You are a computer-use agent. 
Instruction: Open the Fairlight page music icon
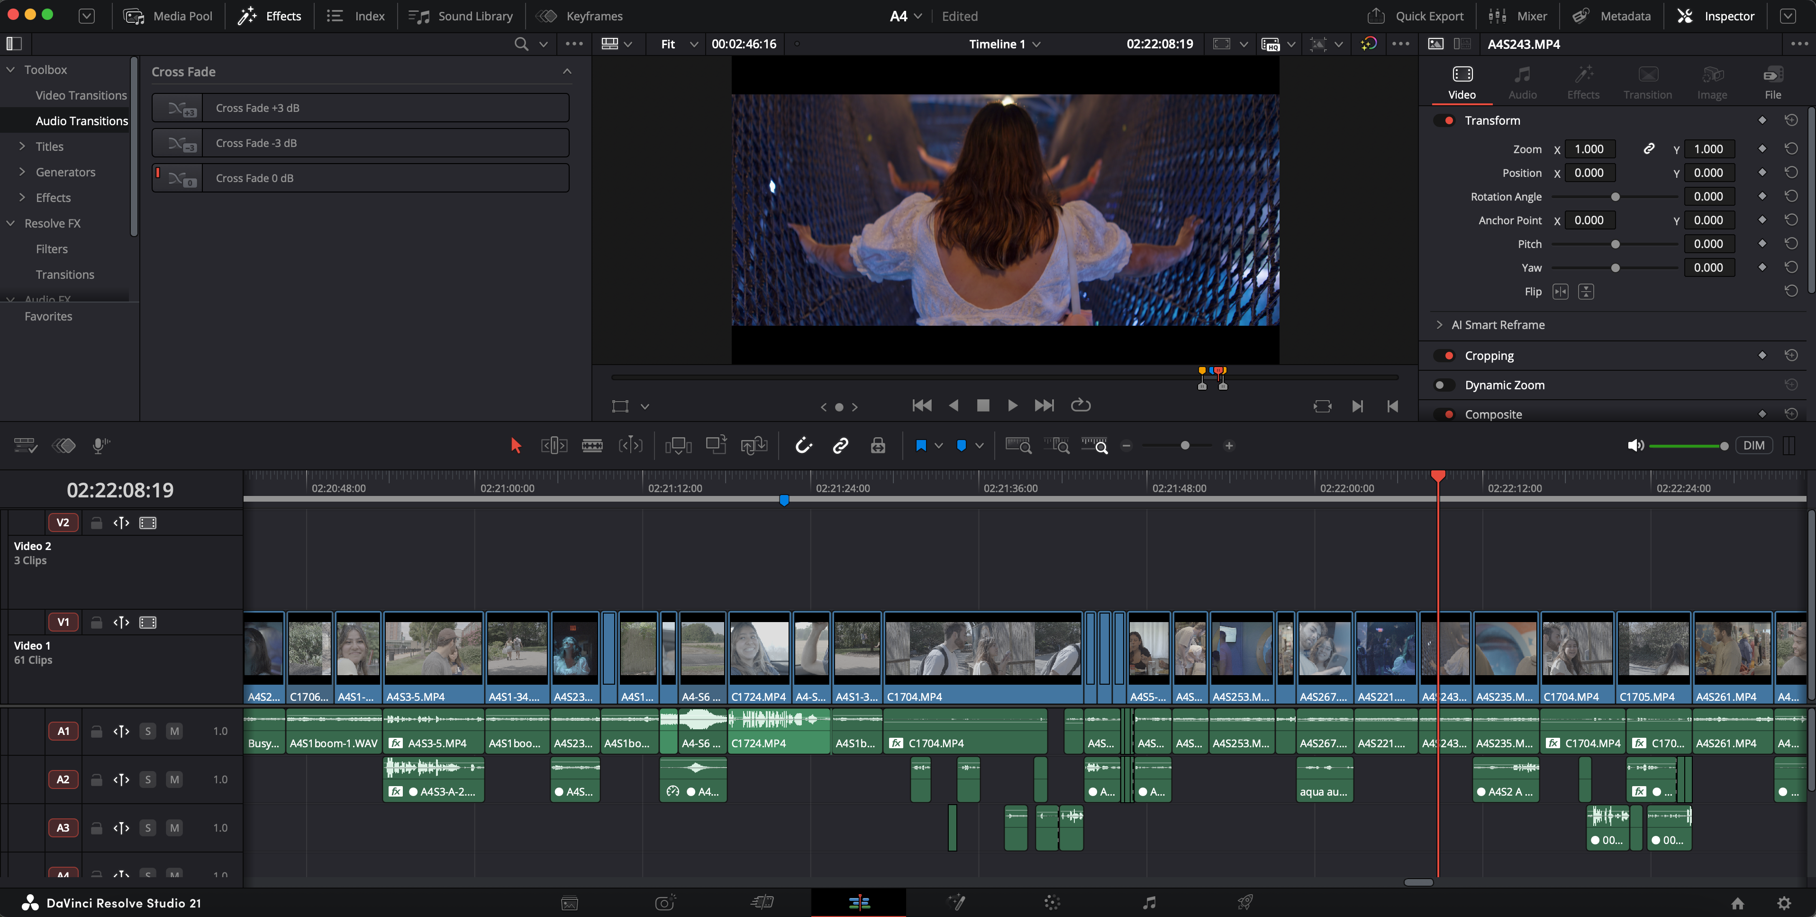(1149, 902)
